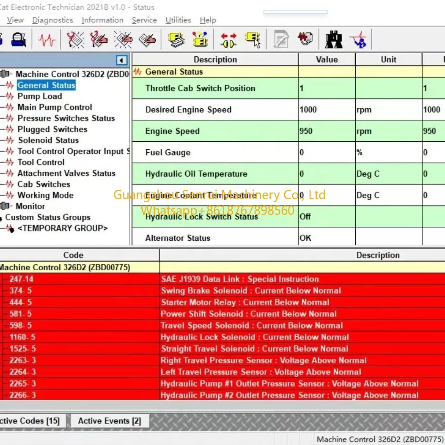Select General Status in tree
Image resolution: width=445 pixels, height=445 pixels.
(46, 85)
